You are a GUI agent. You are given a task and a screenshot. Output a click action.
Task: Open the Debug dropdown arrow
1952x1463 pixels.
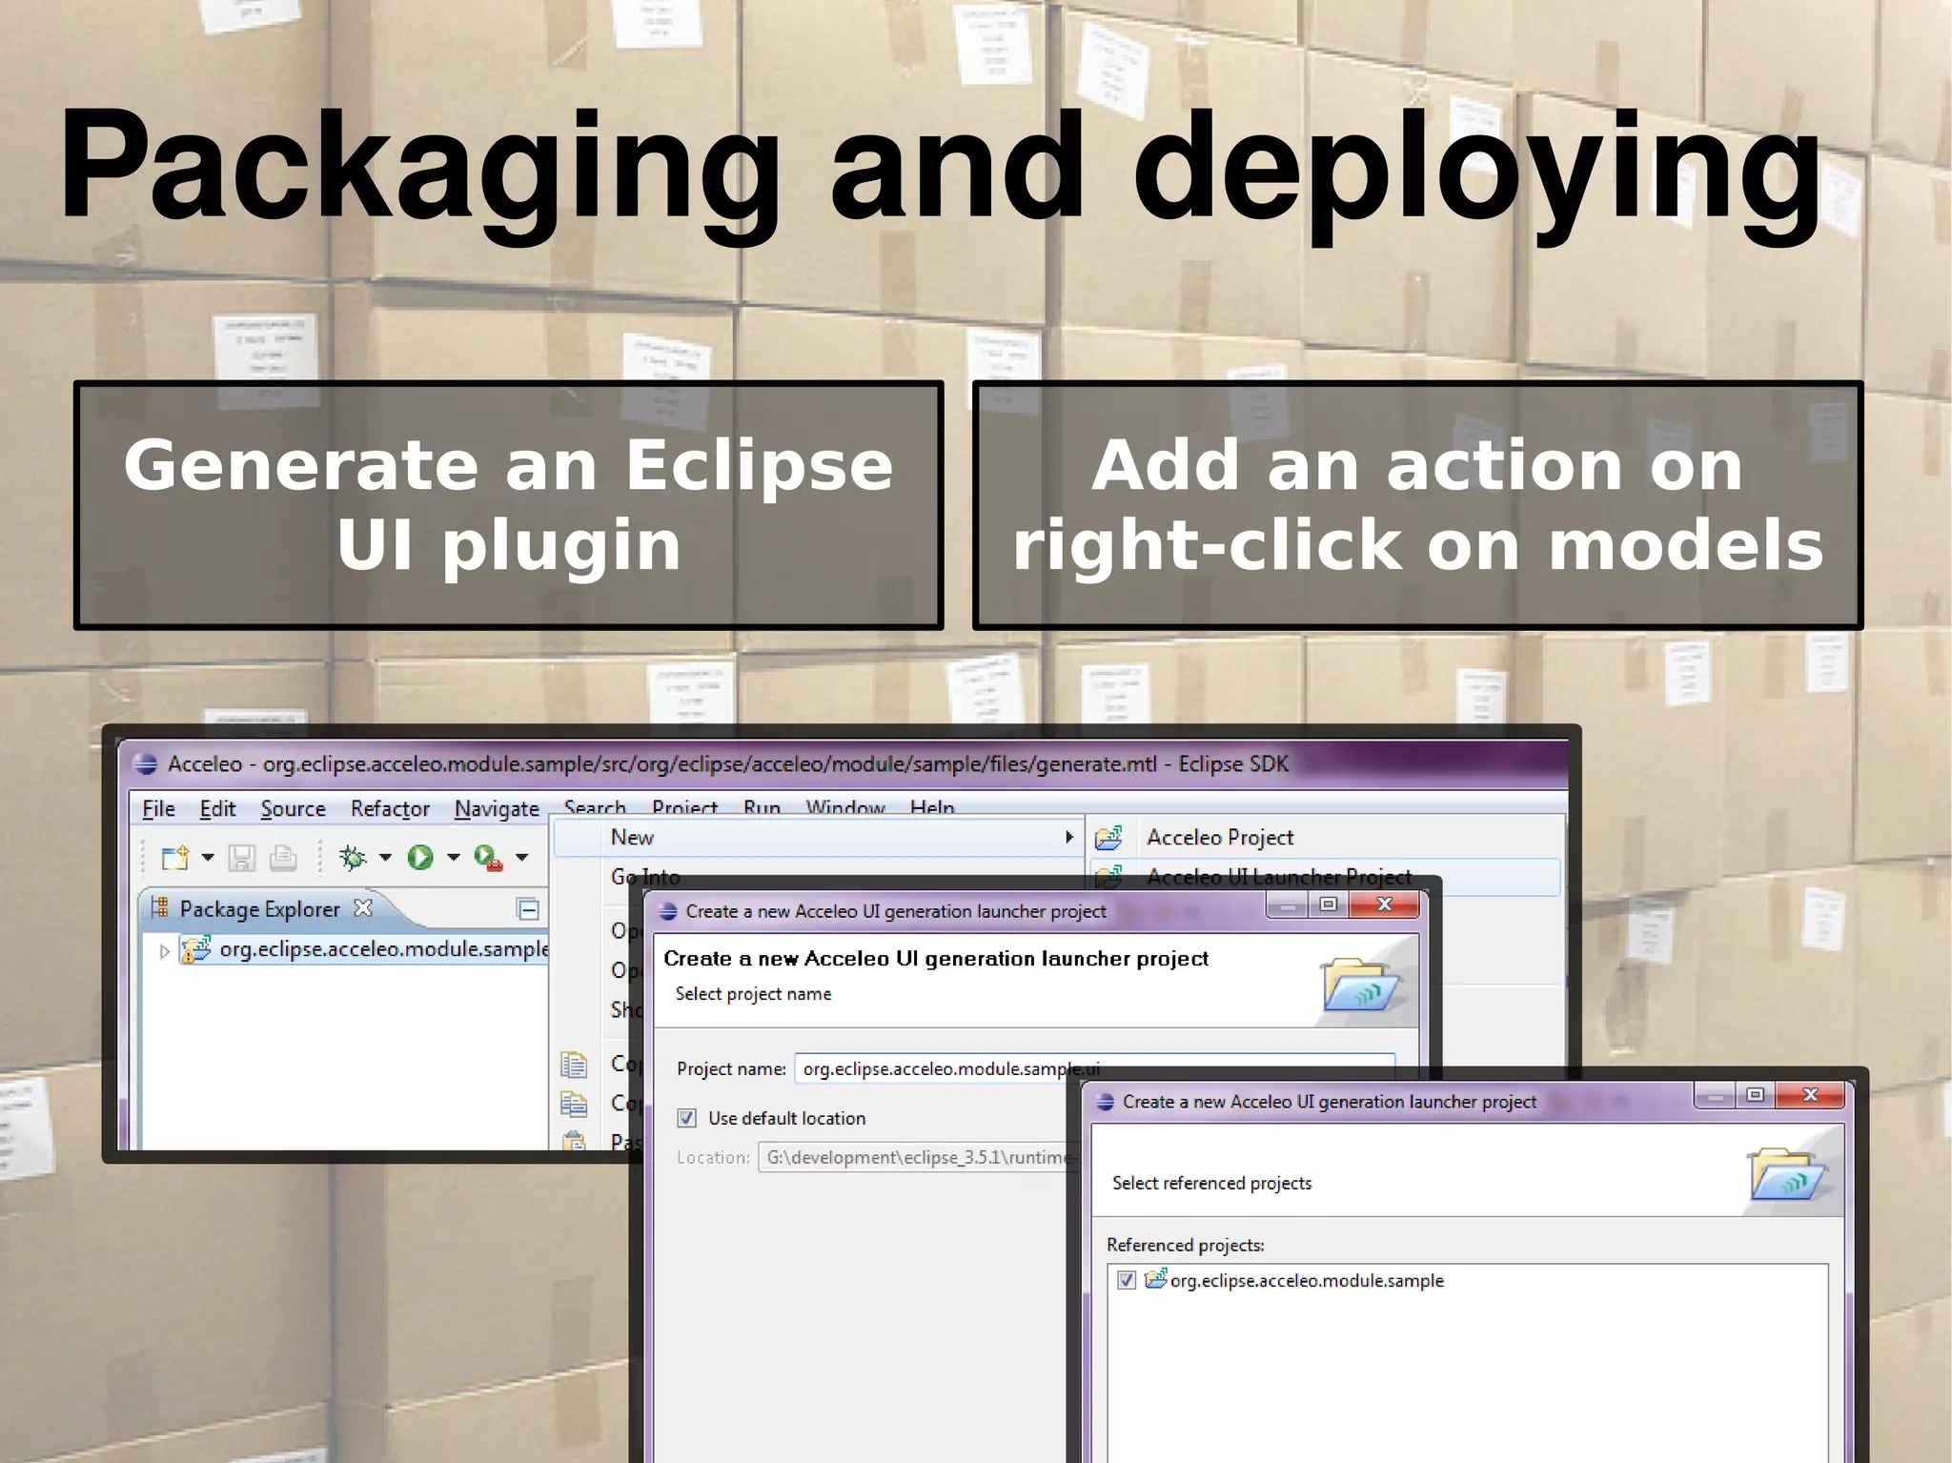(x=385, y=858)
